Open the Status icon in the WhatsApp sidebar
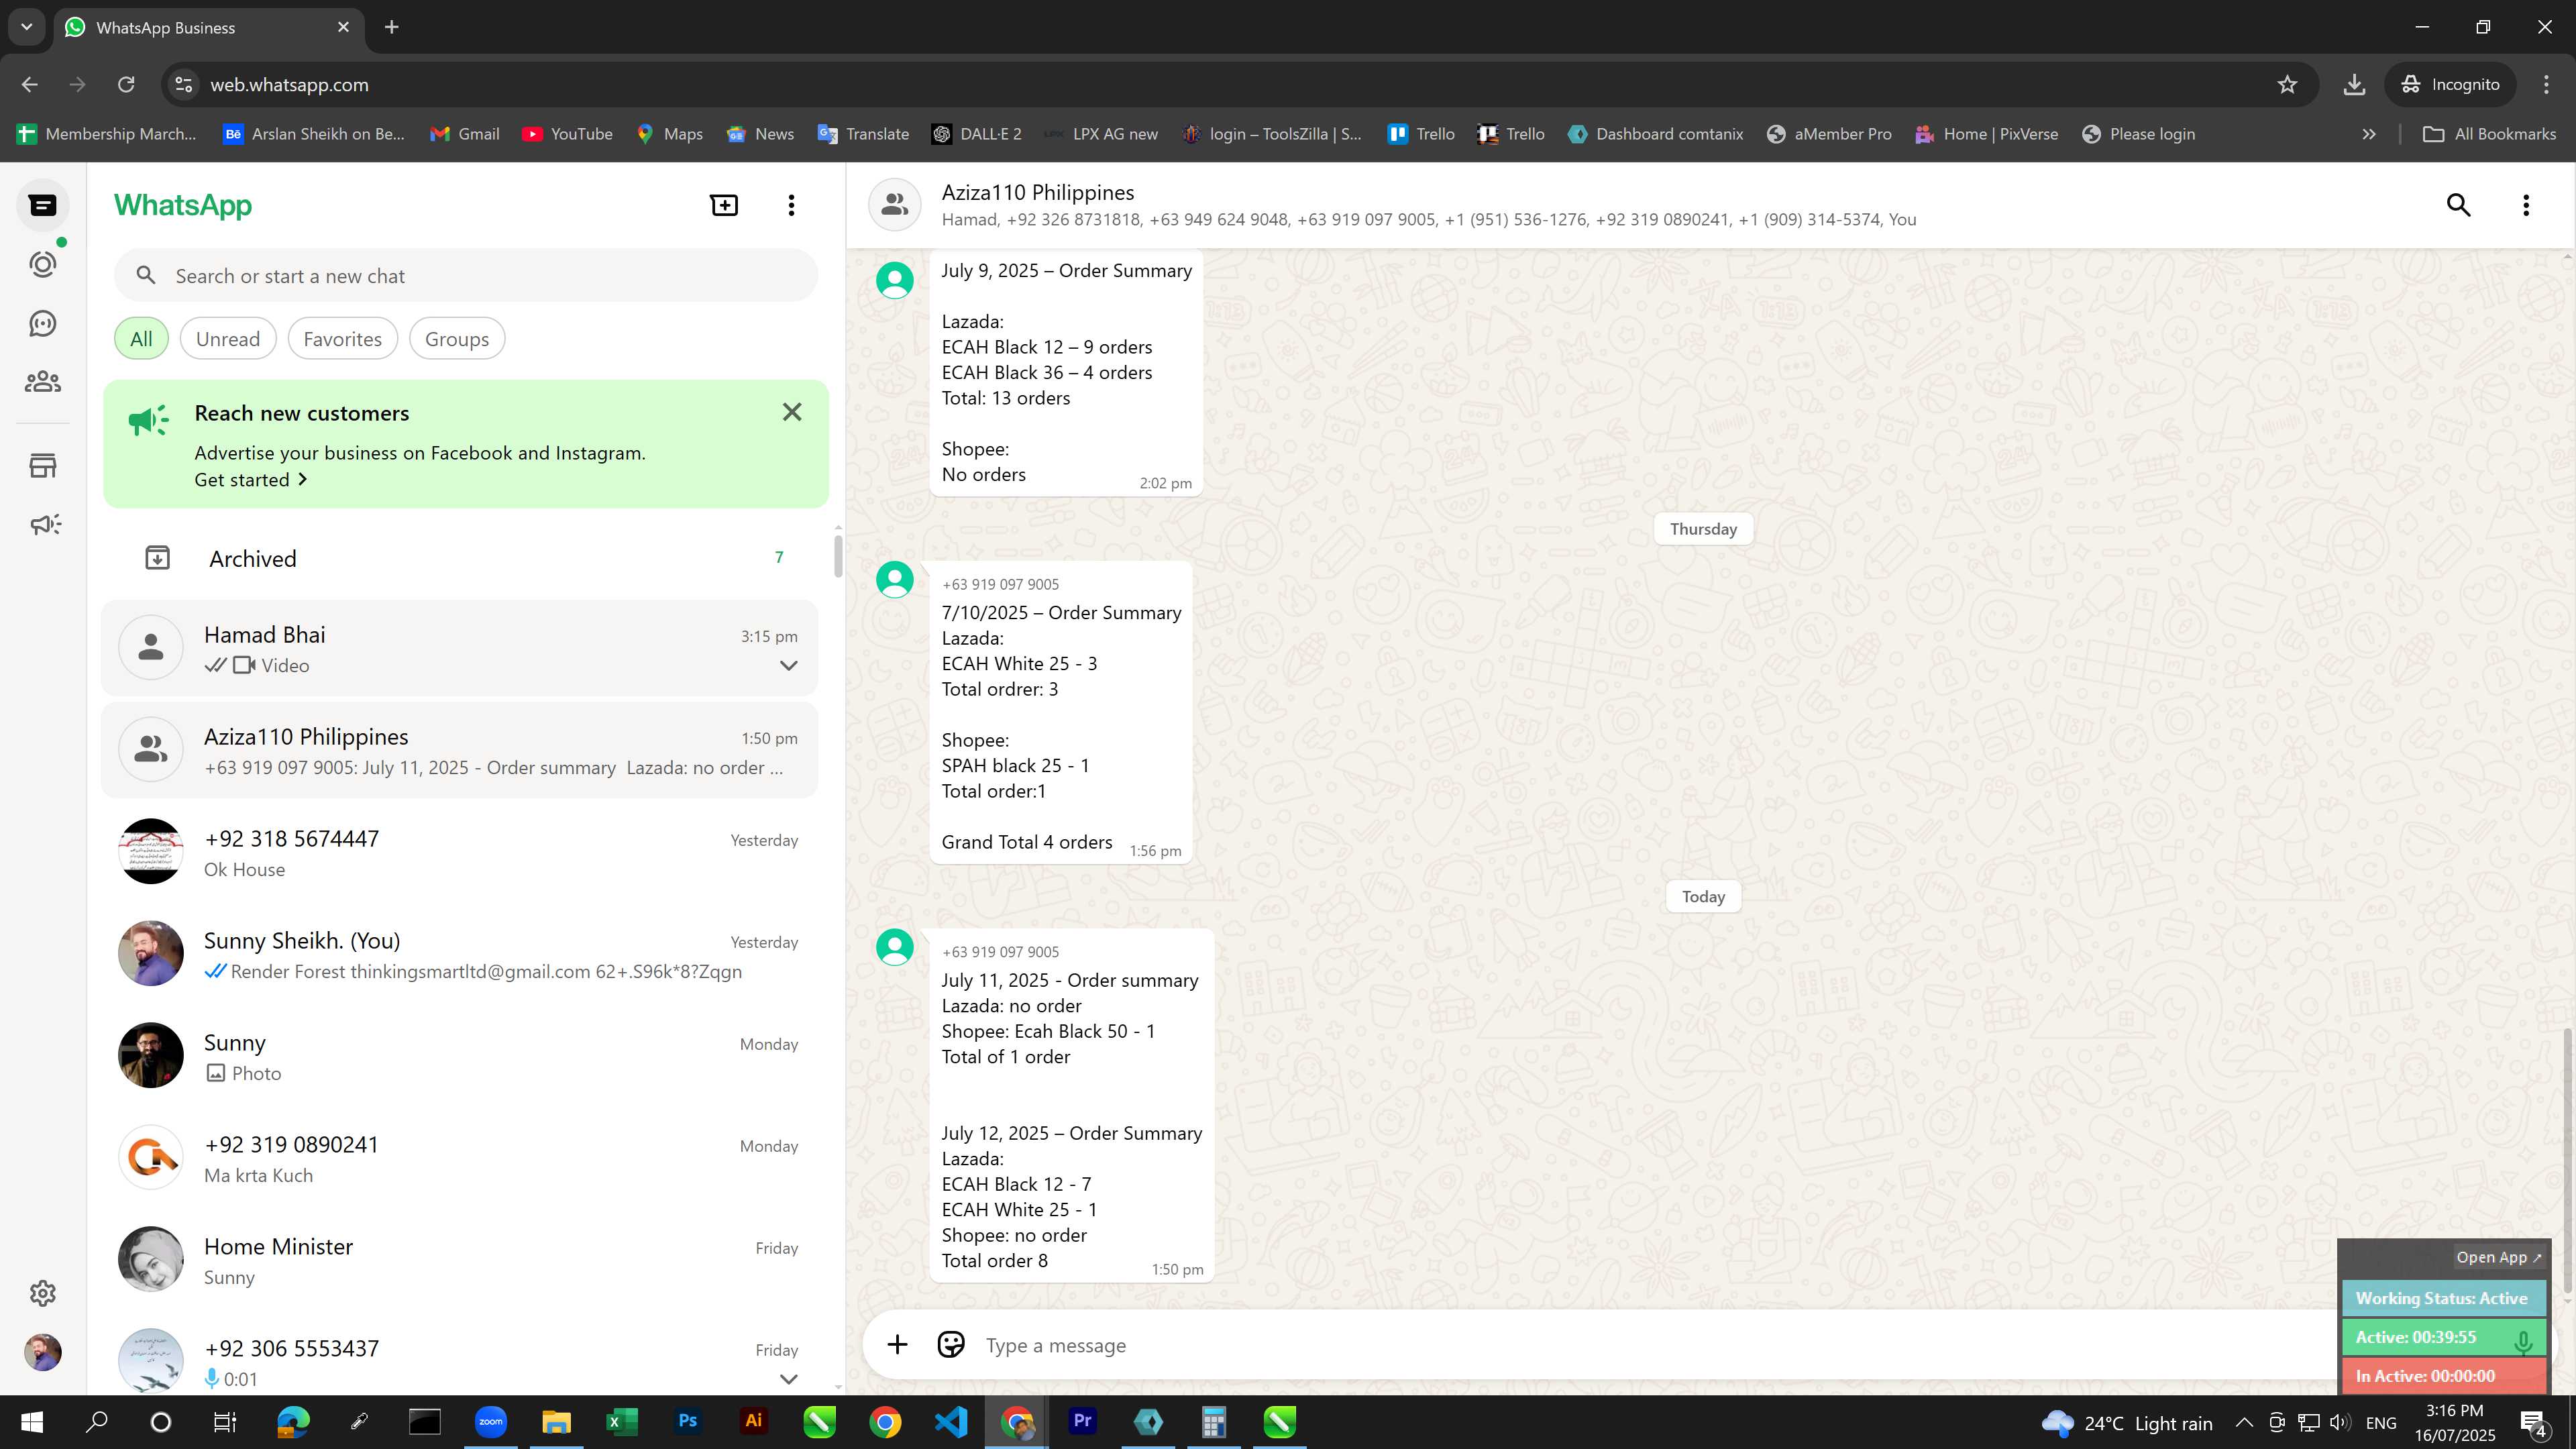 [x=43, y=264]
